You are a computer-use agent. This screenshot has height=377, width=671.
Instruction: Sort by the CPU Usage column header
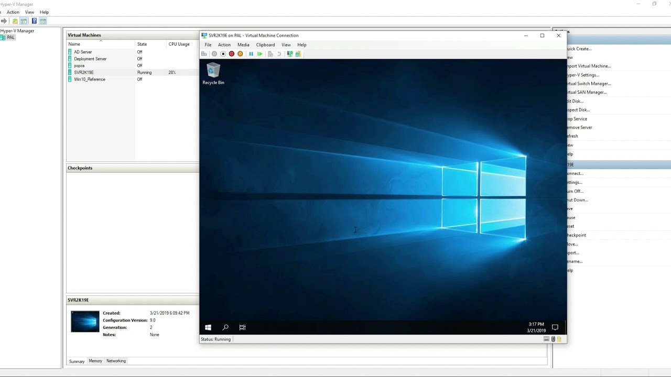(x=179, y=45)
